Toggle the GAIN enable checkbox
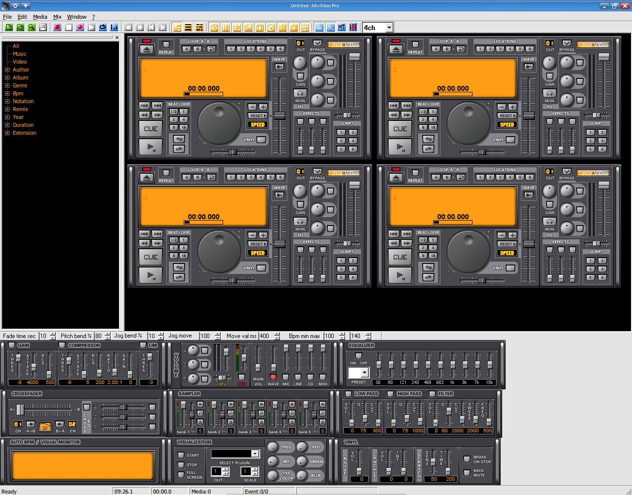This screenshot has height=495, width=632. [12, 345]
